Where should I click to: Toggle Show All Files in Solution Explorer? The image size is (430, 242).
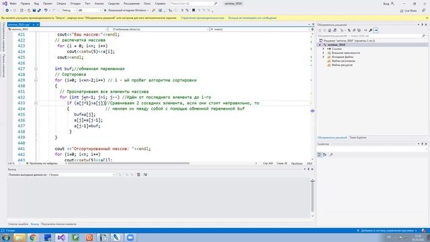(359, 30)
